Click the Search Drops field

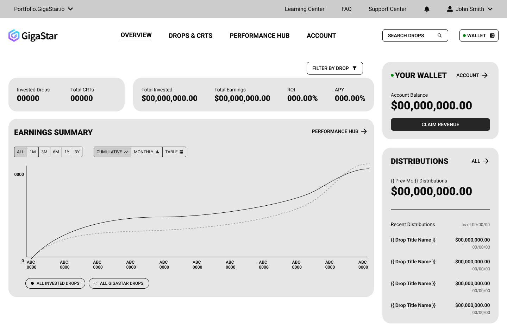415,36
